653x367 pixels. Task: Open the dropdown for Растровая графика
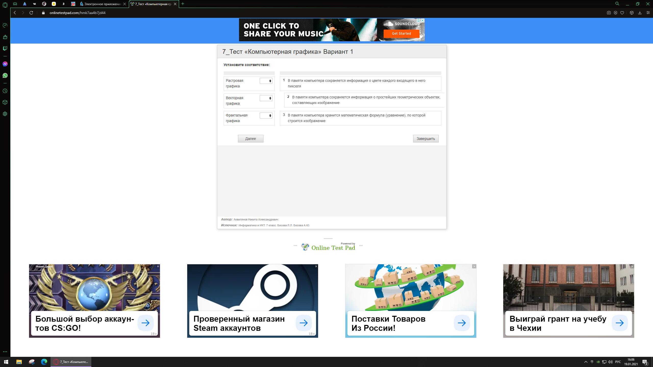(266, 81)
